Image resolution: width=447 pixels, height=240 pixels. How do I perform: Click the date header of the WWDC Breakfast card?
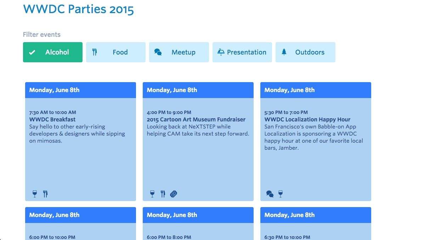pos(80,90)
